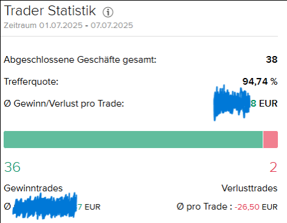
Task: Select the Zeitraum date range text
Action: [69, 26]
